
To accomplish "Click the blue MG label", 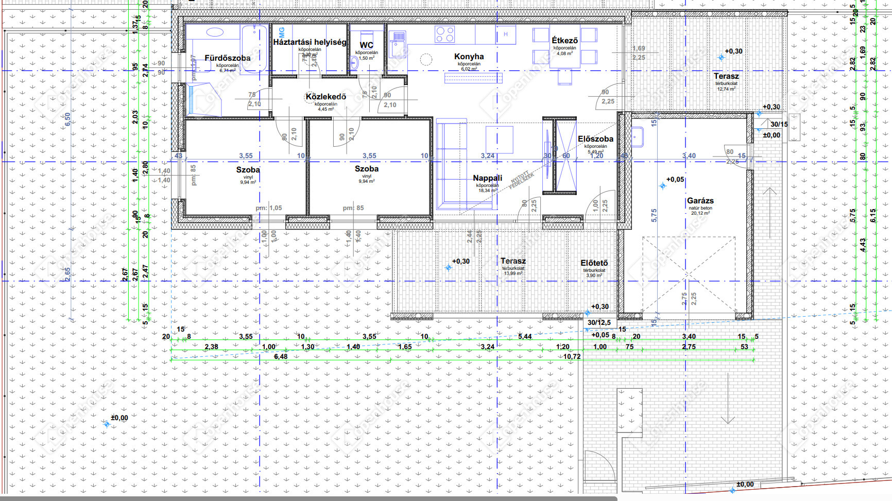I will coord(281,32).
